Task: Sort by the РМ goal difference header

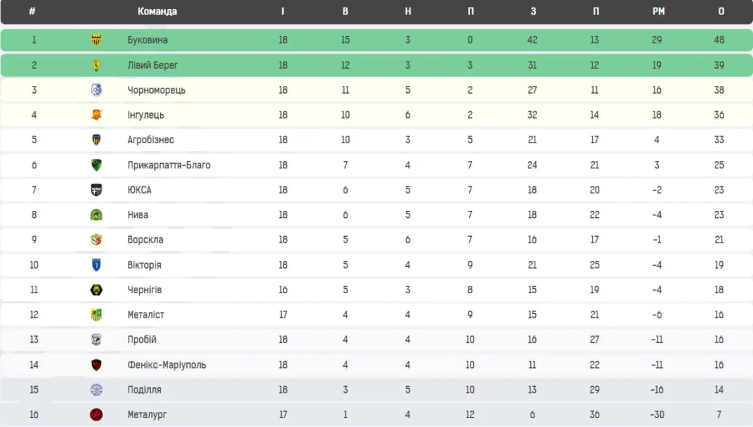Action: (658, 11)
